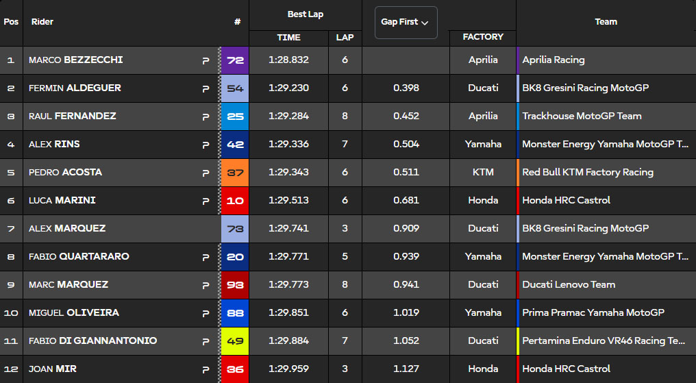
Task: Select rider FABIO DI GIANNANTONIO
Action: 92,341
